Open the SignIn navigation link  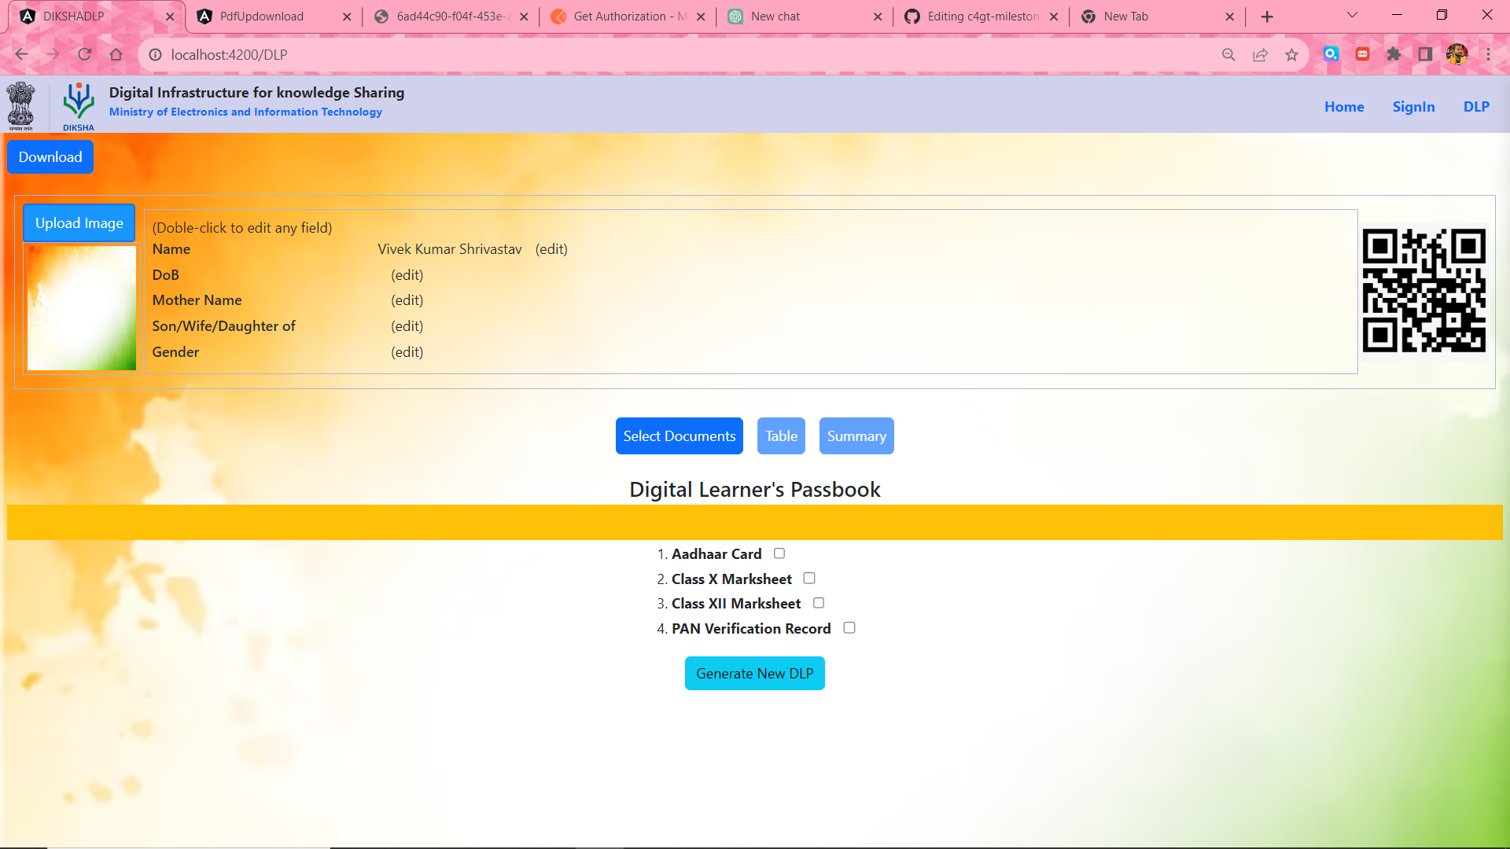click(x=1413, y=107)
